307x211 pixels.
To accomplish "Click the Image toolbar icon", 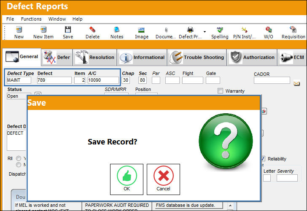I will 141,30.
